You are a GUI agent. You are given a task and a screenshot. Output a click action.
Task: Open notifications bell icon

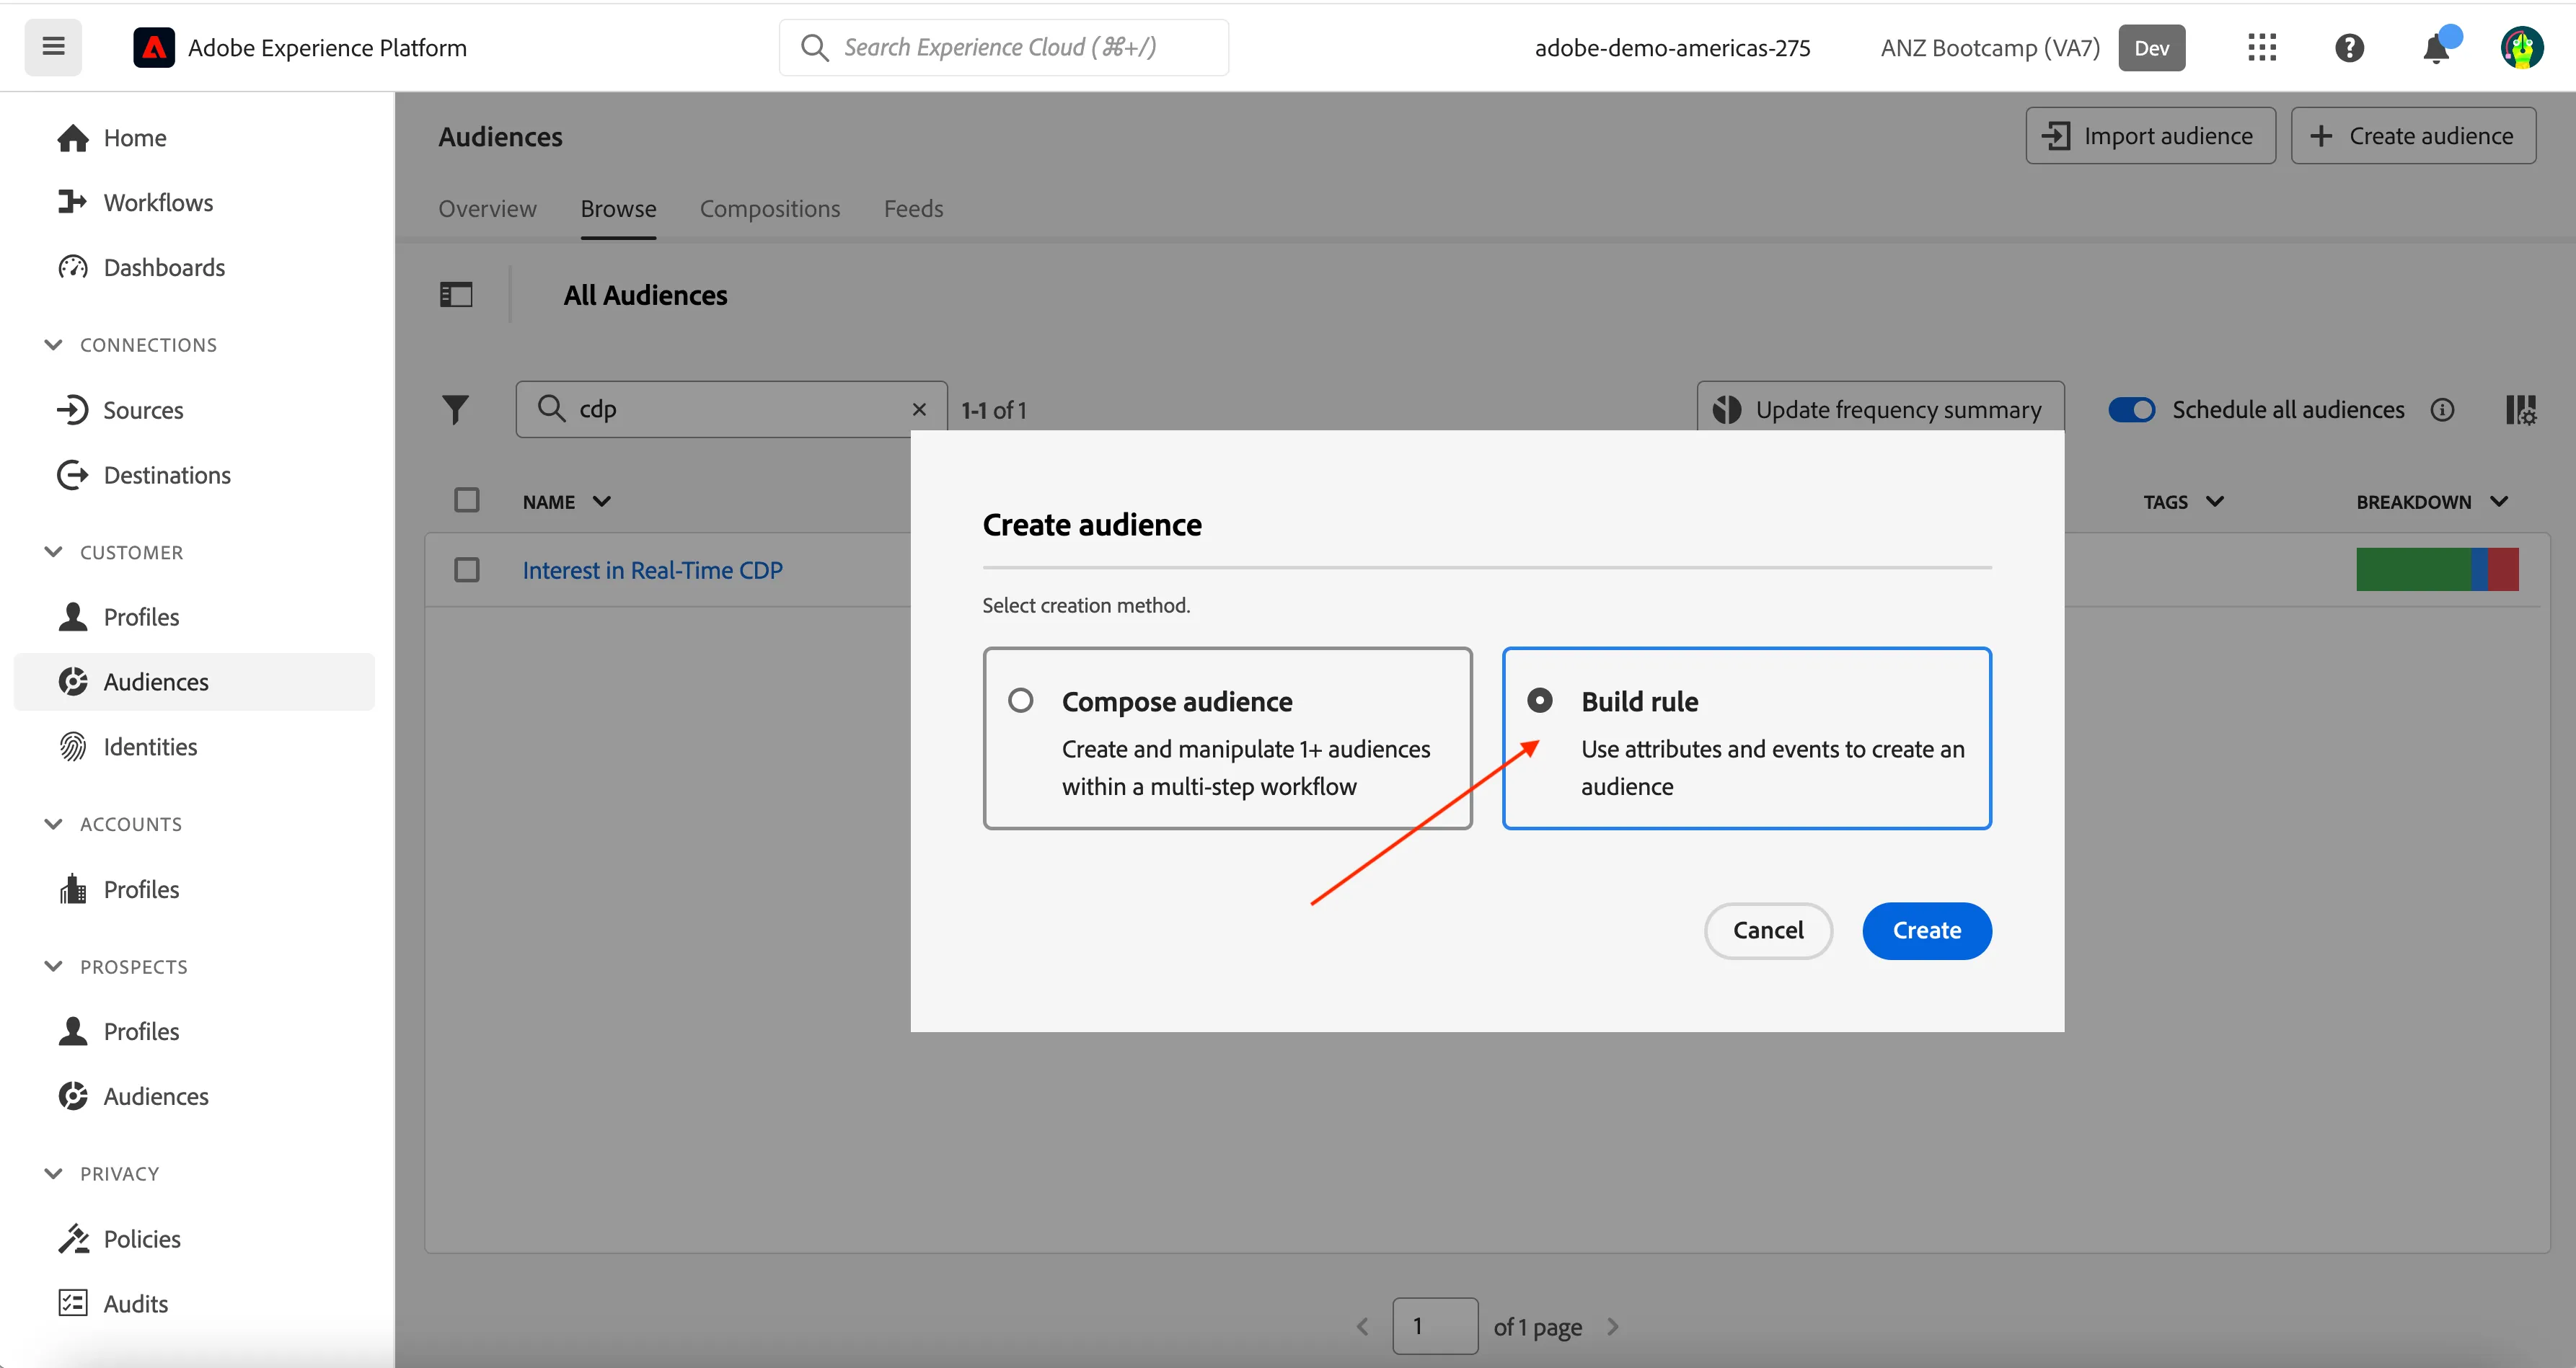(x=2436, y=47)
